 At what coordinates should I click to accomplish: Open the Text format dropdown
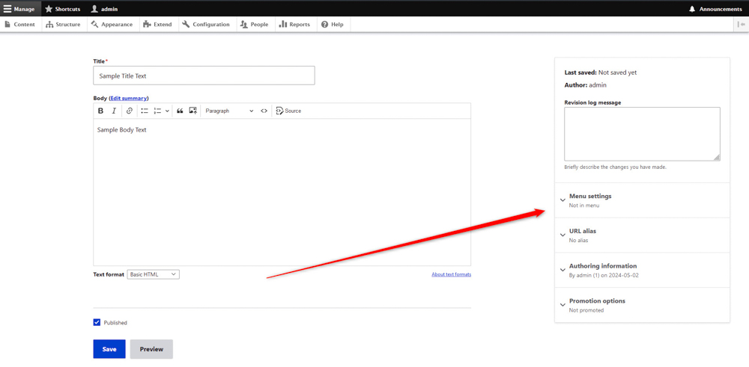[154, 274]
